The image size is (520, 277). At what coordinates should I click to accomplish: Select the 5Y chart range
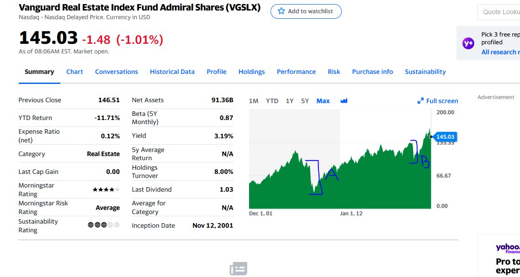305,101
